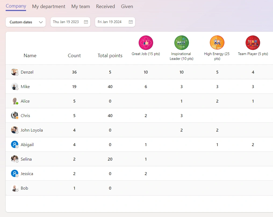Screen dimensions: 273x217
Task: Click John Loyola's profile avatar
Action: point(15,130)
